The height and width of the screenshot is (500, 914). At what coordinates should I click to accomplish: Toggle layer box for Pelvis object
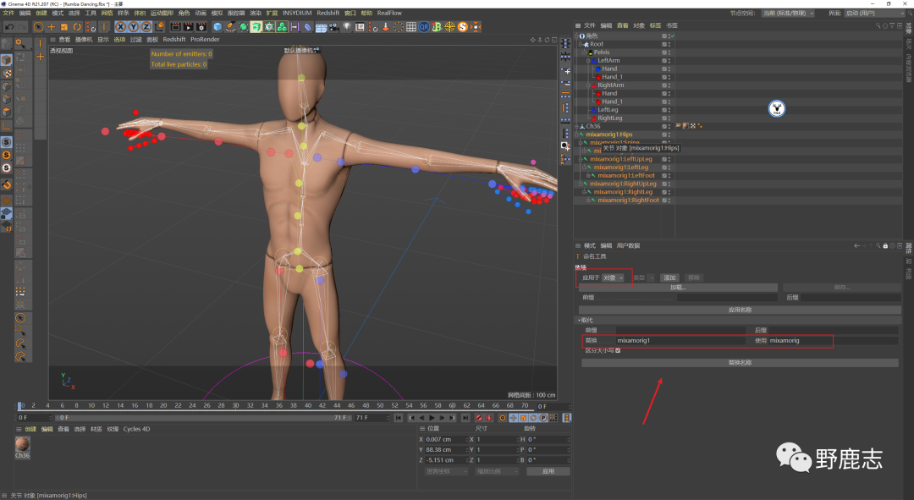tap(664, 52)
